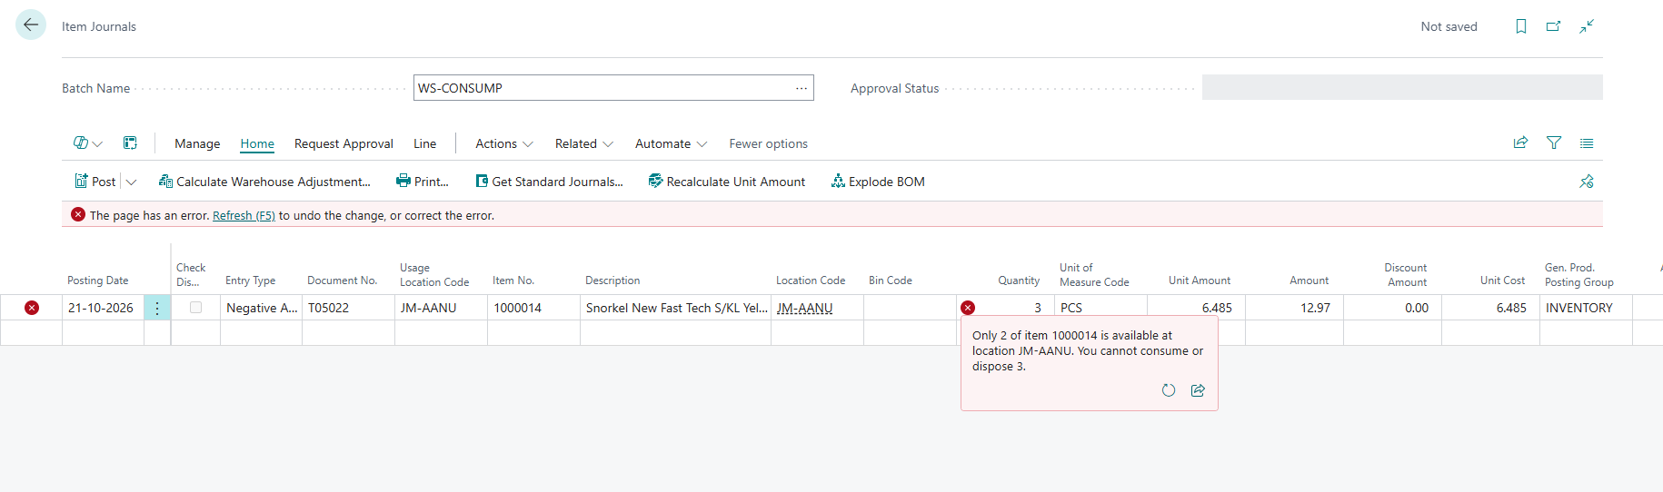Expand the Related dropdown

click(584, 143)
